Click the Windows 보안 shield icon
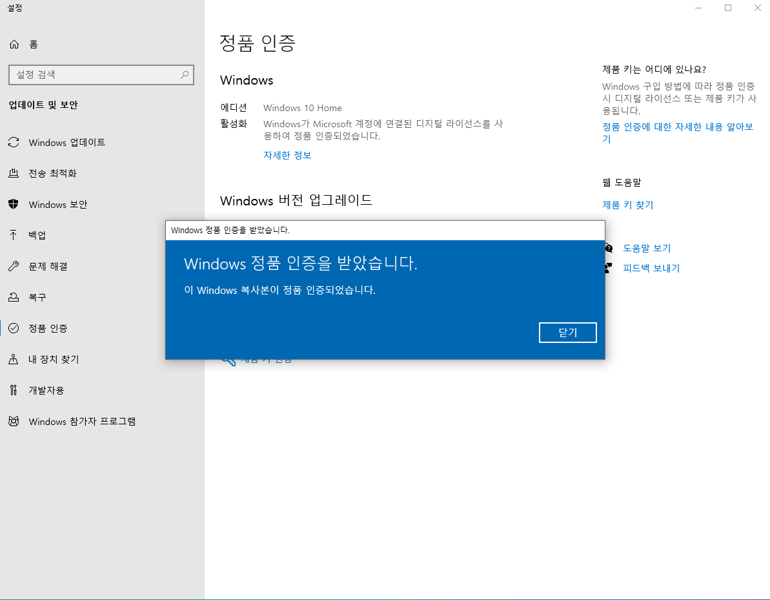The height and width of the screenshot is (600, 770). tap(14, 205)
